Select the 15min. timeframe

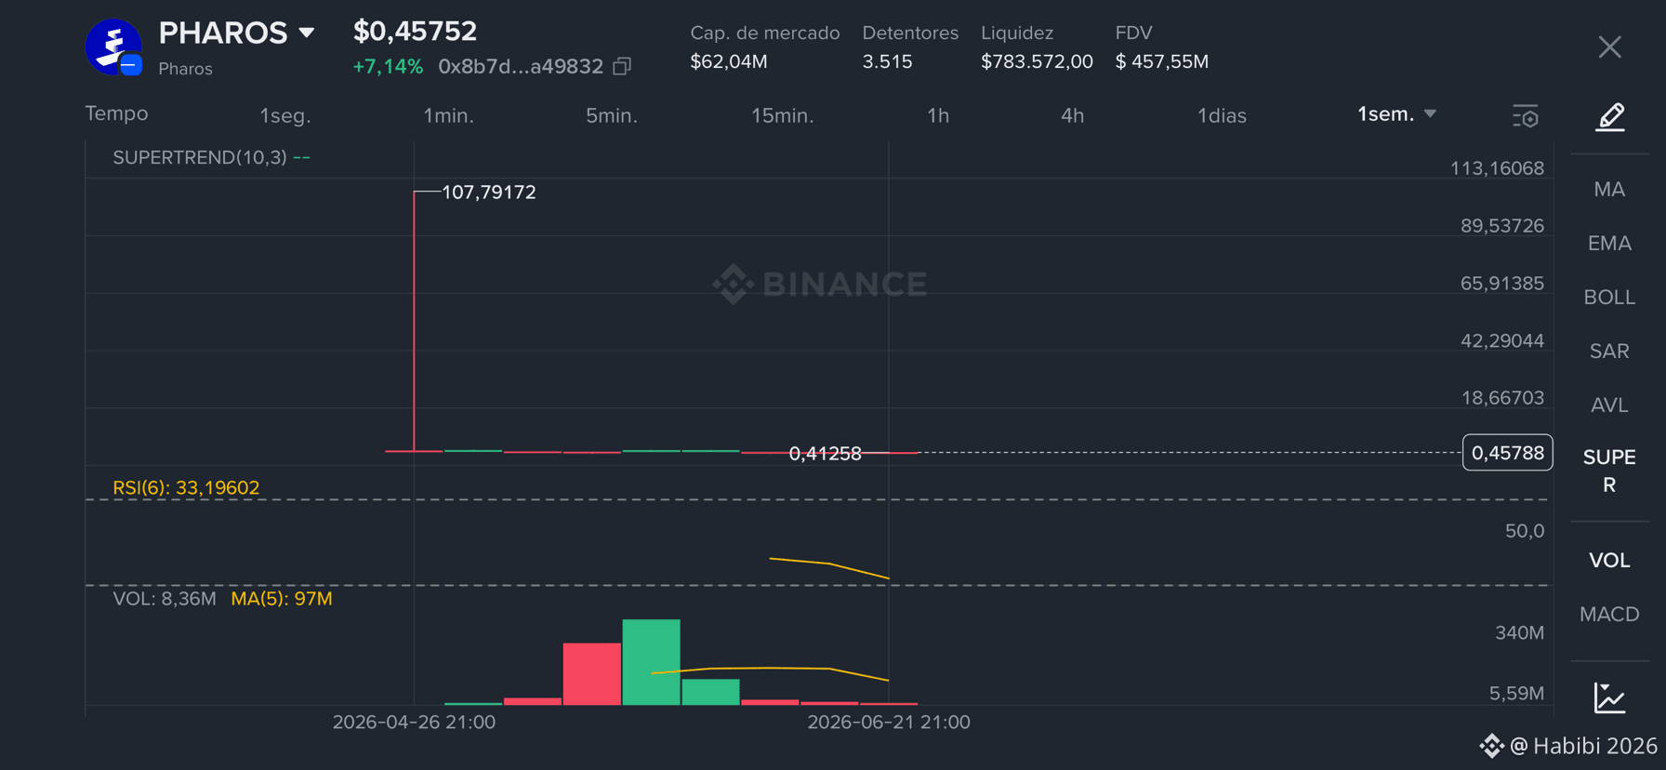point(782,115)
